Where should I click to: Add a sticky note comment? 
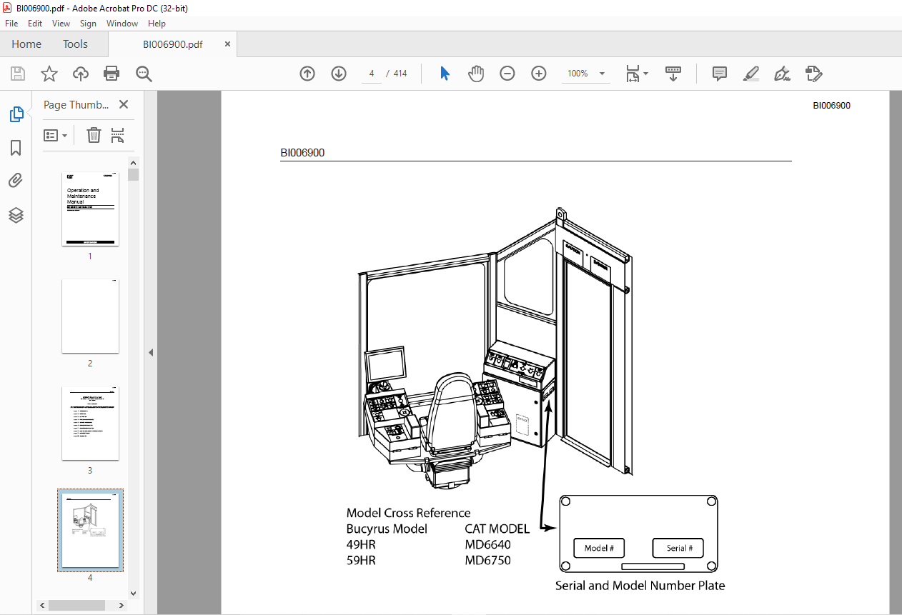(x=720, y=74)
